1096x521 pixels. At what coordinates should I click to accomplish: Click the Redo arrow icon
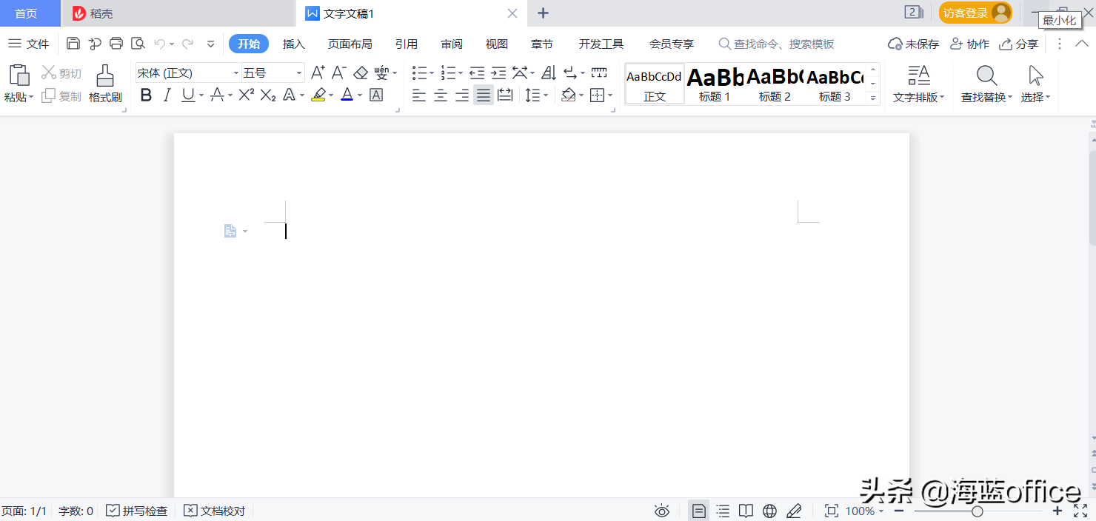(187, 44)
